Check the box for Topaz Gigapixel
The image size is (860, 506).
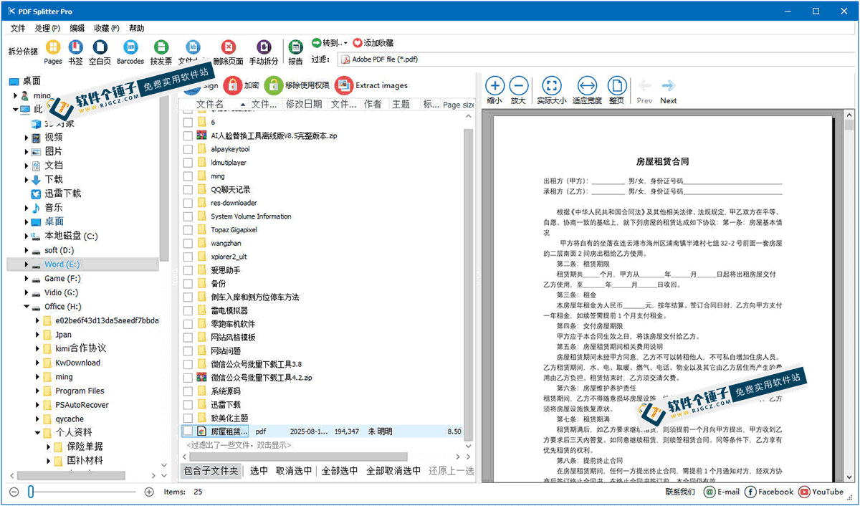188,229
